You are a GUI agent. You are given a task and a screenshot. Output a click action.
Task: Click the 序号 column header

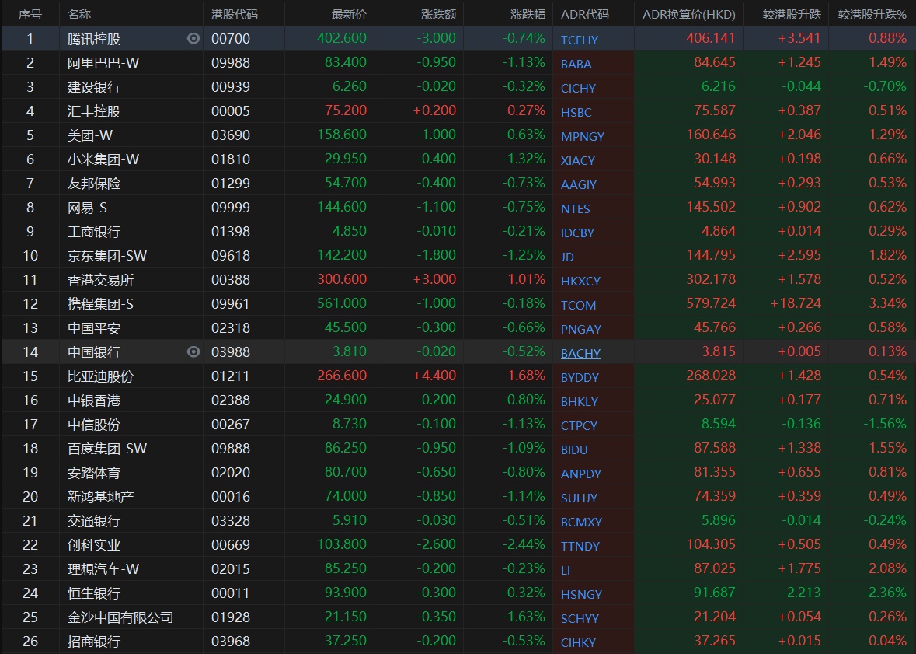pyautogui.click(x=30, y=15)
